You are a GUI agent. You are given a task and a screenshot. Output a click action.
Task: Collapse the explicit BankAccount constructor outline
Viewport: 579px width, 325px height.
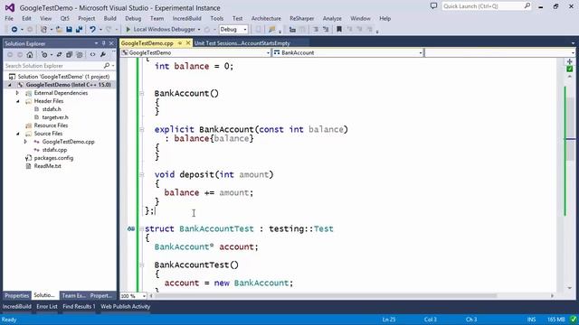click(x=141, y=130)
